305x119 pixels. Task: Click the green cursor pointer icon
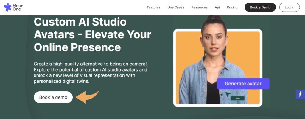228,95
